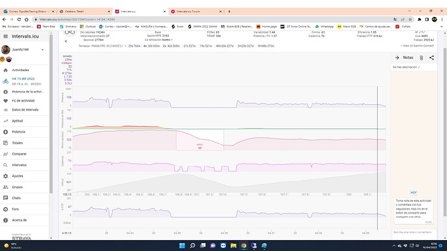Click the Datos de intervalo list icon
Image resolution: width=447 pixels, height=251 pixels.
point(5,110)
